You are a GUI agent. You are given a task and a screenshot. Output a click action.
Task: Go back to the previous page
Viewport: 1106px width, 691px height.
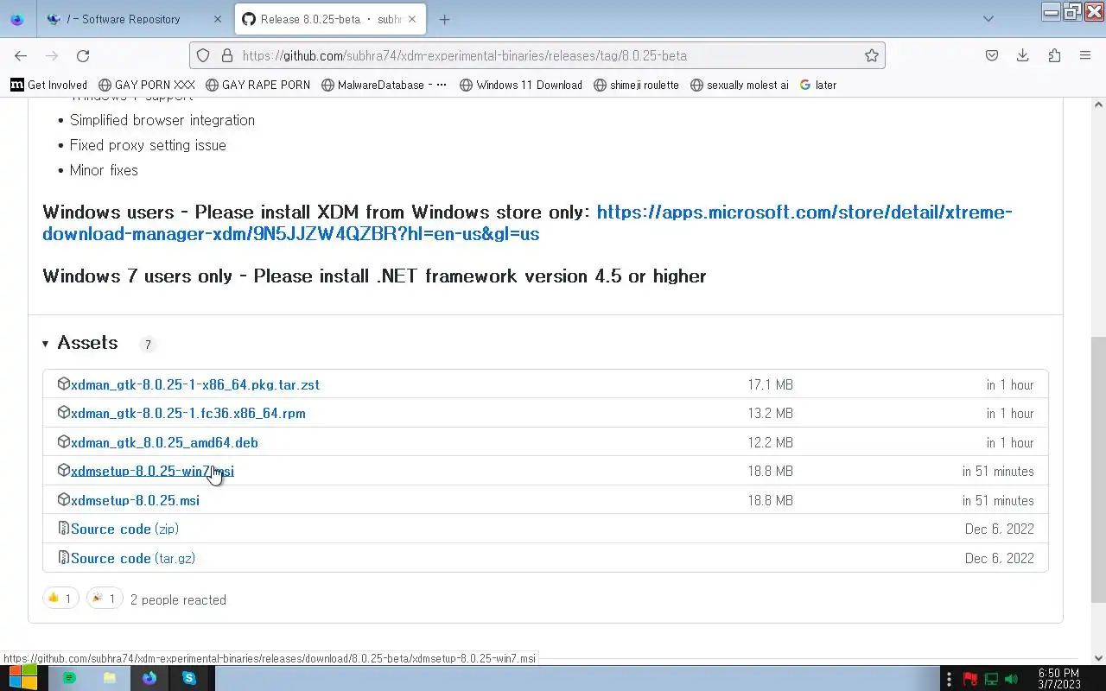click(21, 55)
